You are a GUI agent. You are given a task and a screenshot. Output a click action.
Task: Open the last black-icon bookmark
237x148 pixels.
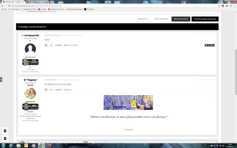89,9
